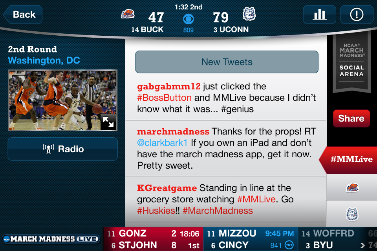377x251 pixels.
Task: Tap the UConn logo in the scoreboard
Action: tap(249, 14)
